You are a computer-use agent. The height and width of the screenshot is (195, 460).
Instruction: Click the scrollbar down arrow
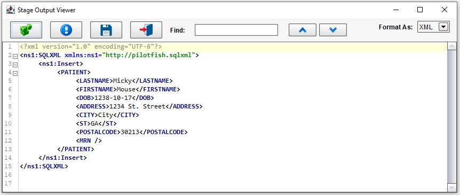[x=451, y=187]
